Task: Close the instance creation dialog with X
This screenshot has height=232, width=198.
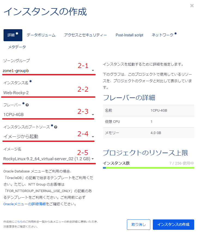Action: [x=192, y=6]
